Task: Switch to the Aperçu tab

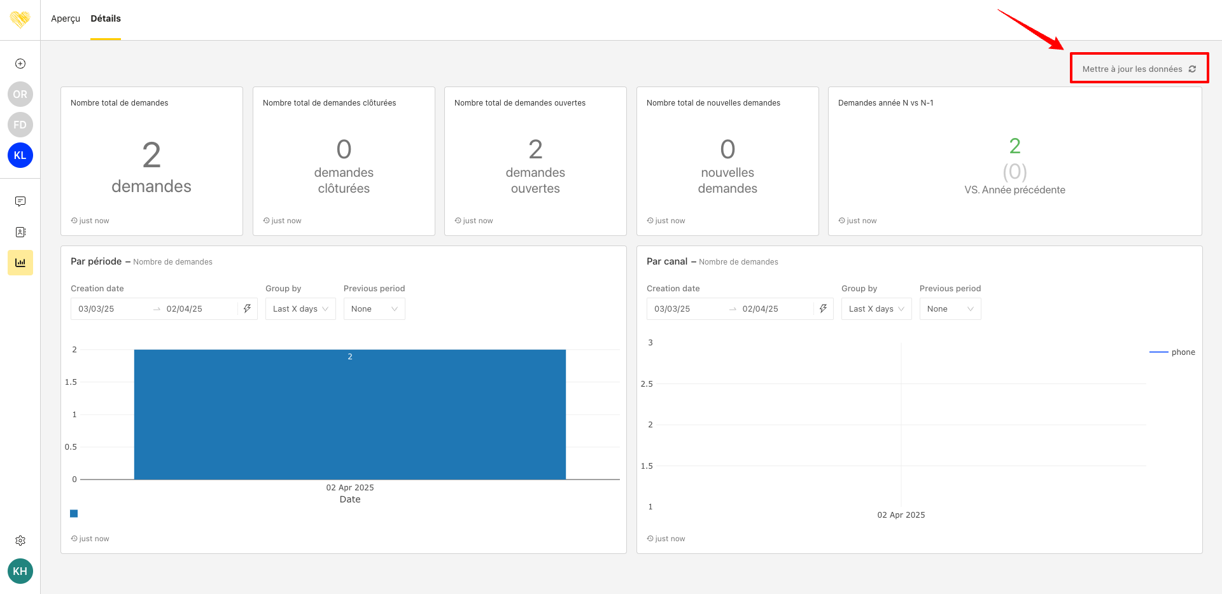Action: pyautogui.click(x=66, y=19)
